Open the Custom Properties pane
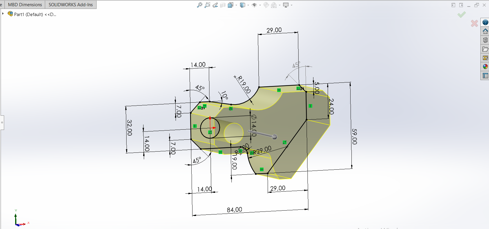 coord(485,76)
